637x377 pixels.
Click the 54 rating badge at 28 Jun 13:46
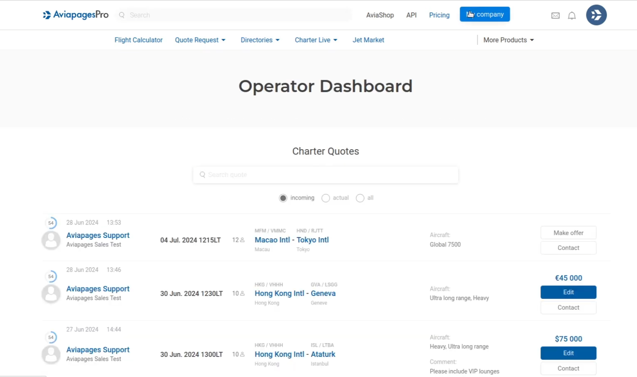(51, 276)
